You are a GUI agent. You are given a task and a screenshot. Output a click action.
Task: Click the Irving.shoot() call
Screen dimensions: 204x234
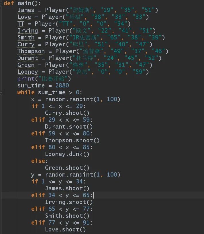69,202
